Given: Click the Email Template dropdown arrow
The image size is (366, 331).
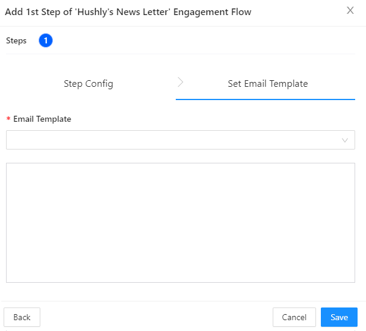Looking at the screenshot, I should click(x=345, y=140).
